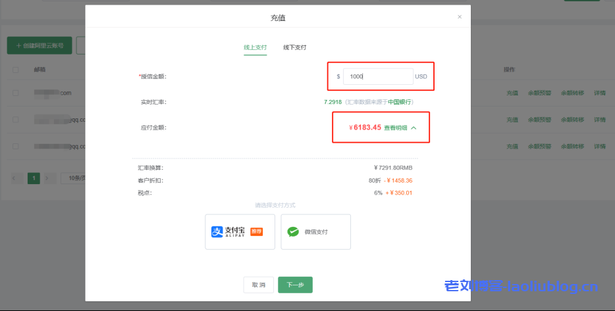Open the 10条/页 page size dropdown
The width and height of the screenshot is (615, 311).
coord(73,178)
